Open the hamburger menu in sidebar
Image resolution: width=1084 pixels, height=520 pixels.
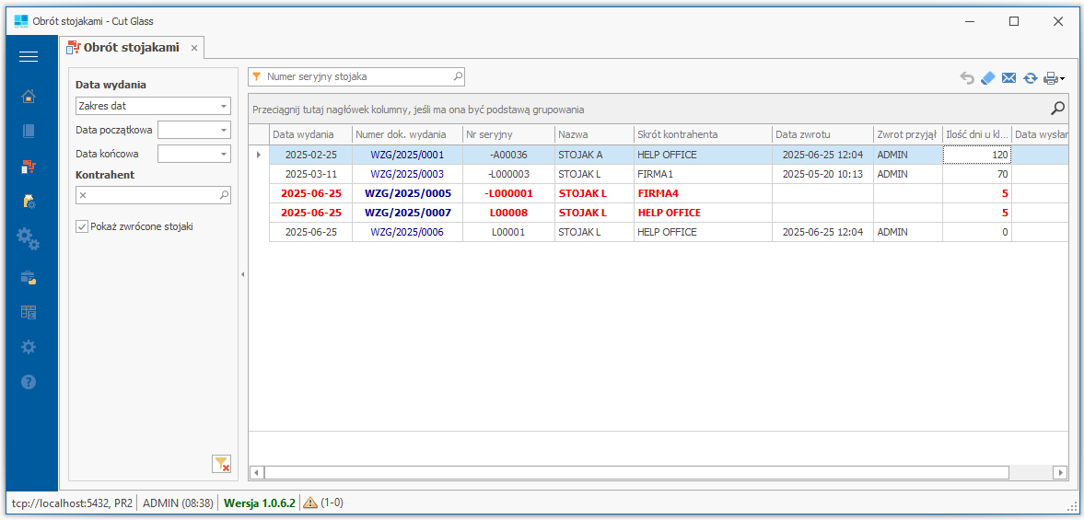29,57
